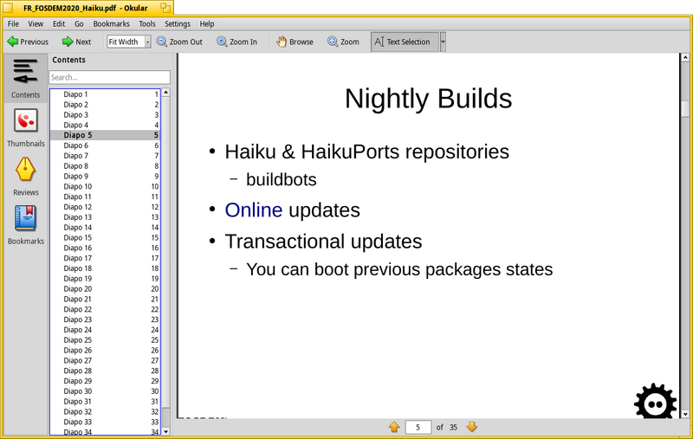Open the Reviews side panel
This screenshot has height=439, width=693.
click(26, 177)
